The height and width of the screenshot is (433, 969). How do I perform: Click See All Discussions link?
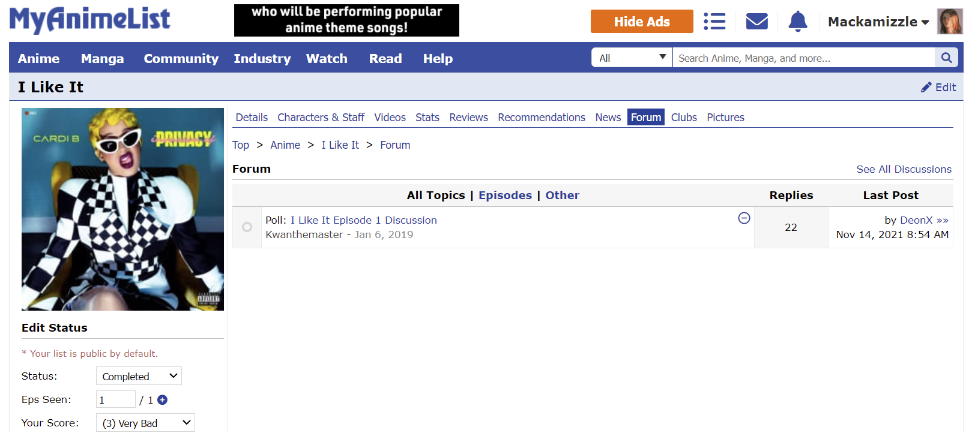pyautogui.click(x=904, y=169)
